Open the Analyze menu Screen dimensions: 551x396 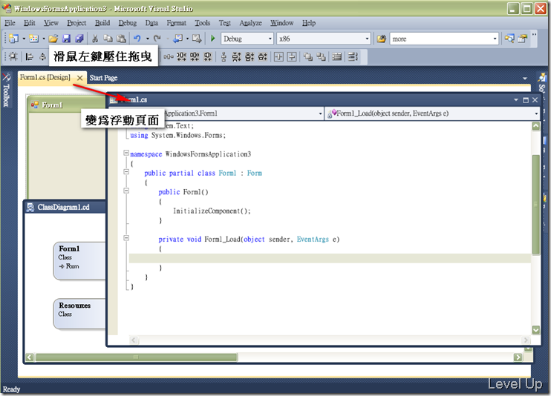click(250, 23)
